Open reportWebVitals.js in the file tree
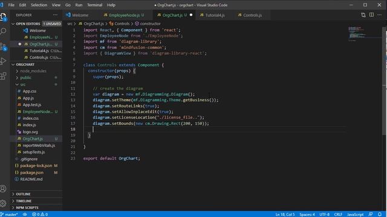Viewport: 387px width, 217px height. [39, 145]
